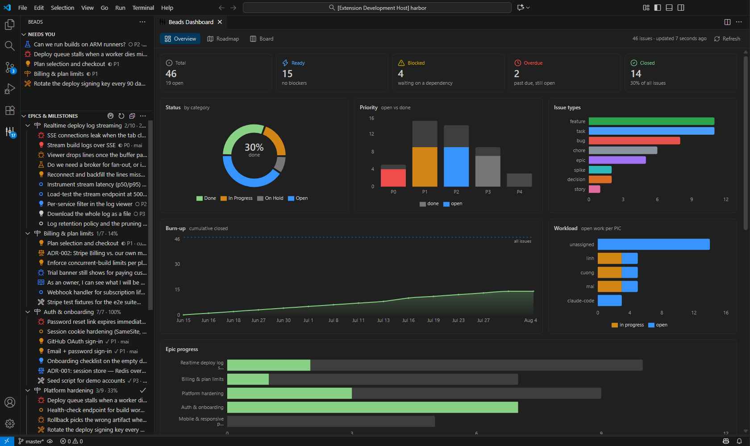Switch to the Board tab
The image size is (750, 446).
[262, 39]
